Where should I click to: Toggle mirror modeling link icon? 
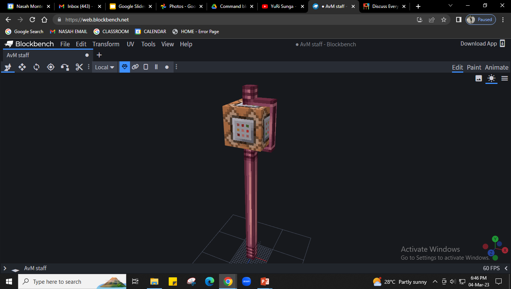135,67
